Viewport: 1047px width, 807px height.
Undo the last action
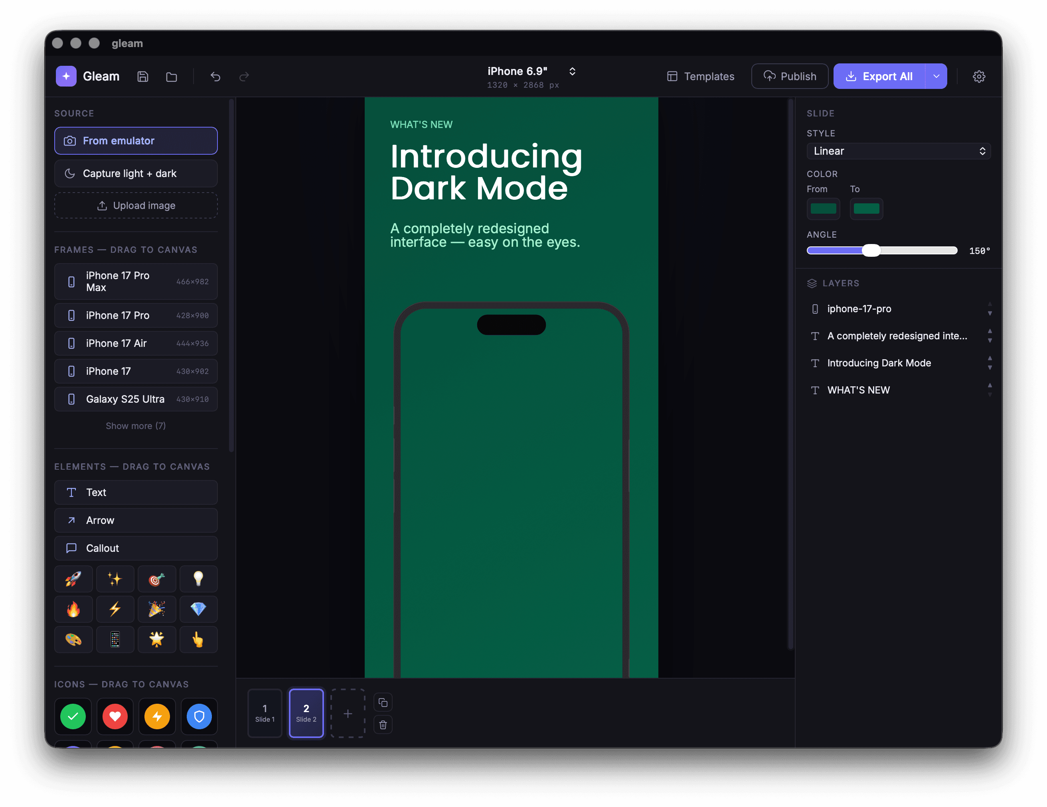click(215, 77)
